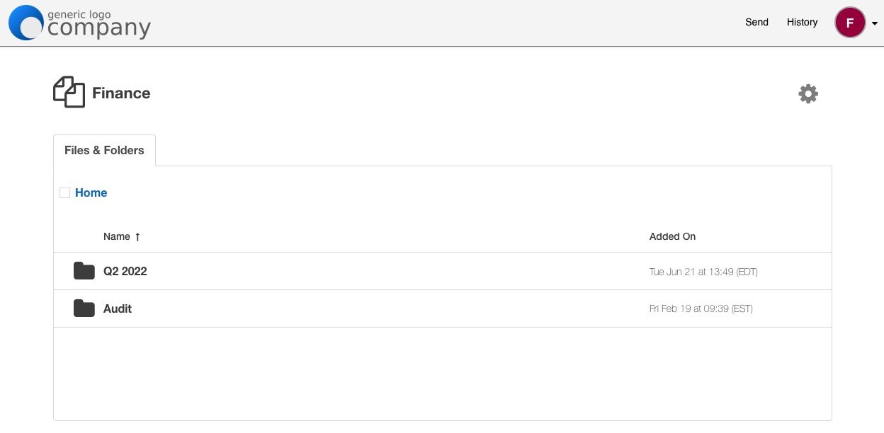Click the generic logo company swirl icon

27,23
